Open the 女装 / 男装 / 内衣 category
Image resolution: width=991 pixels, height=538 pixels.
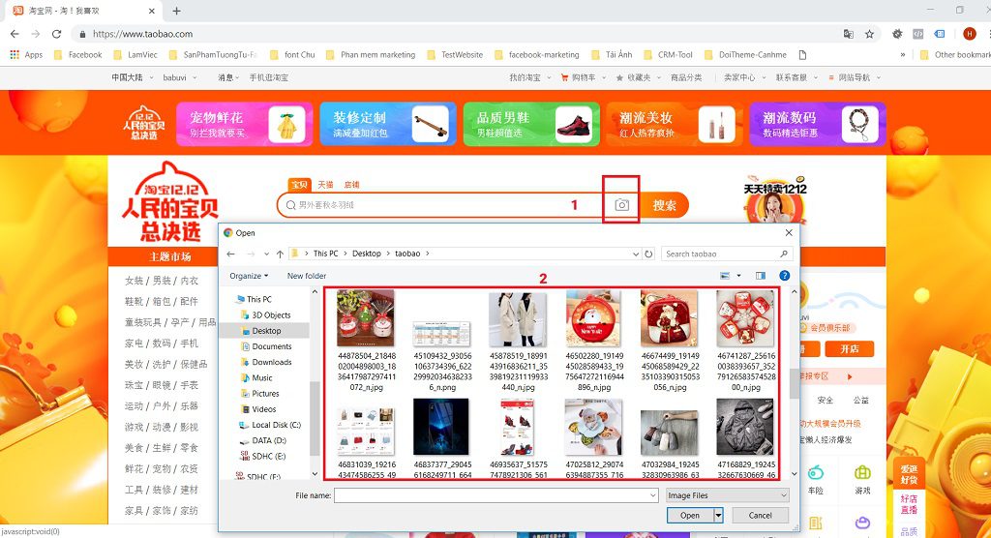162,281
